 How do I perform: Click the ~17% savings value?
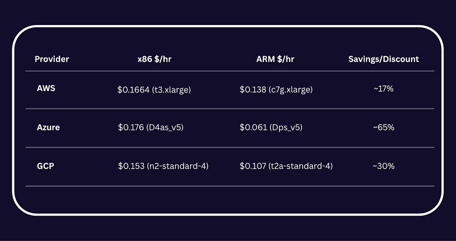384,89
